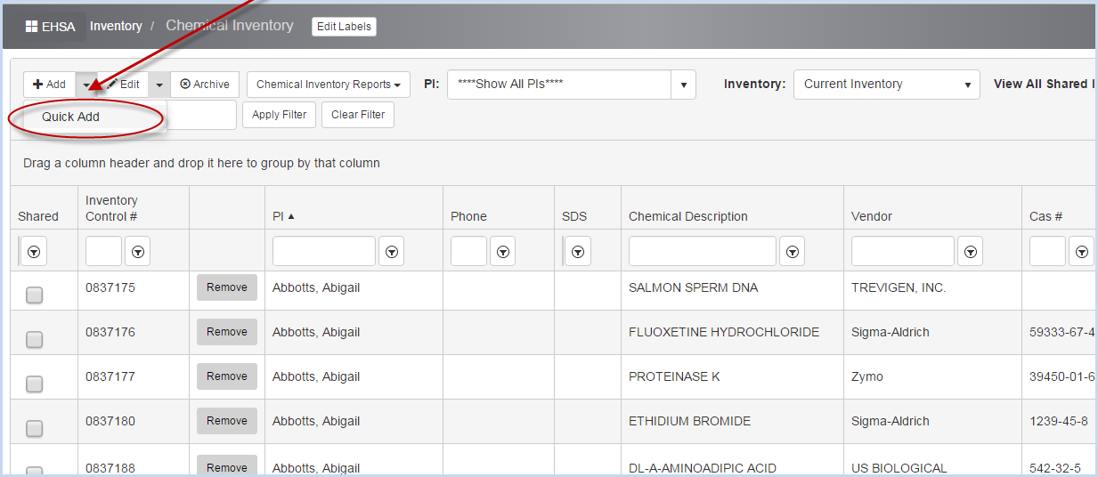Click Apply Filter

tap(280, 115)
